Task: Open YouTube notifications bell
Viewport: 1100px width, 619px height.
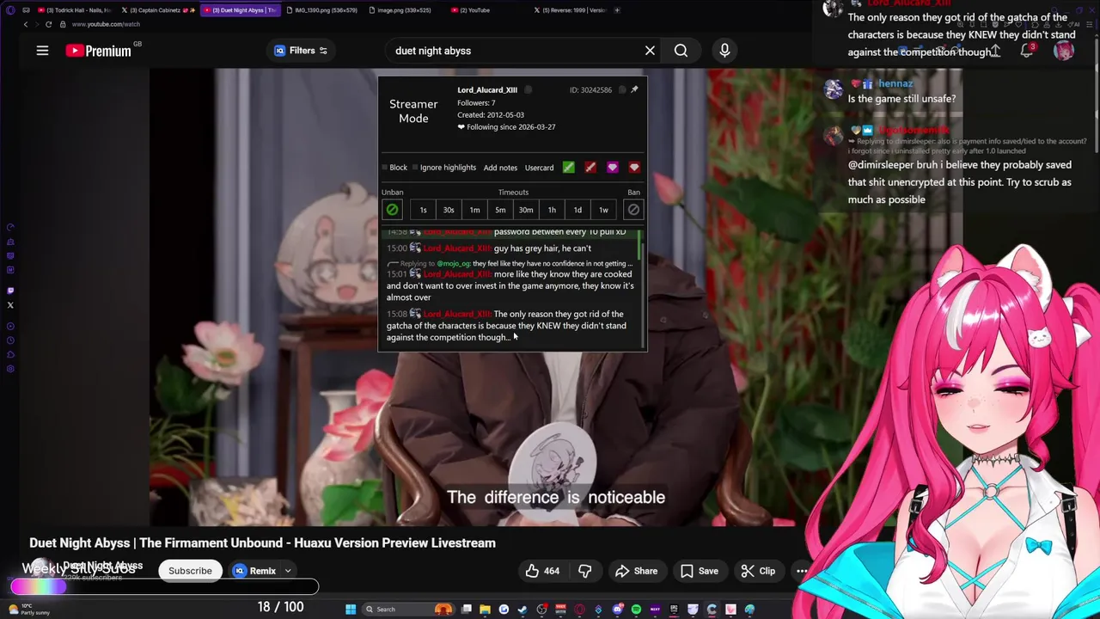Action: [1026, 51]
